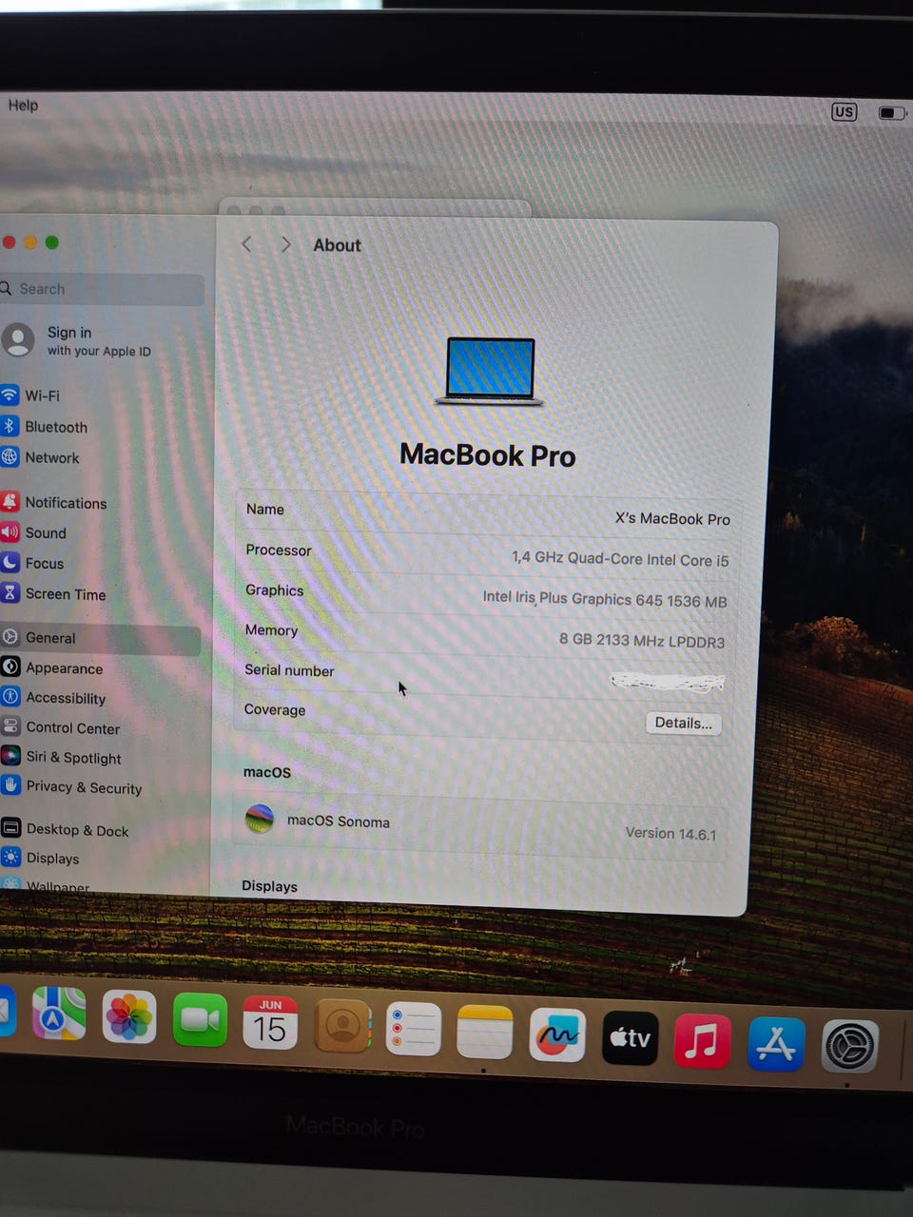The width and height of the screenshot is (913, 1217).
Task: Launch Music from the Dock
Action: click(702, 1041)
